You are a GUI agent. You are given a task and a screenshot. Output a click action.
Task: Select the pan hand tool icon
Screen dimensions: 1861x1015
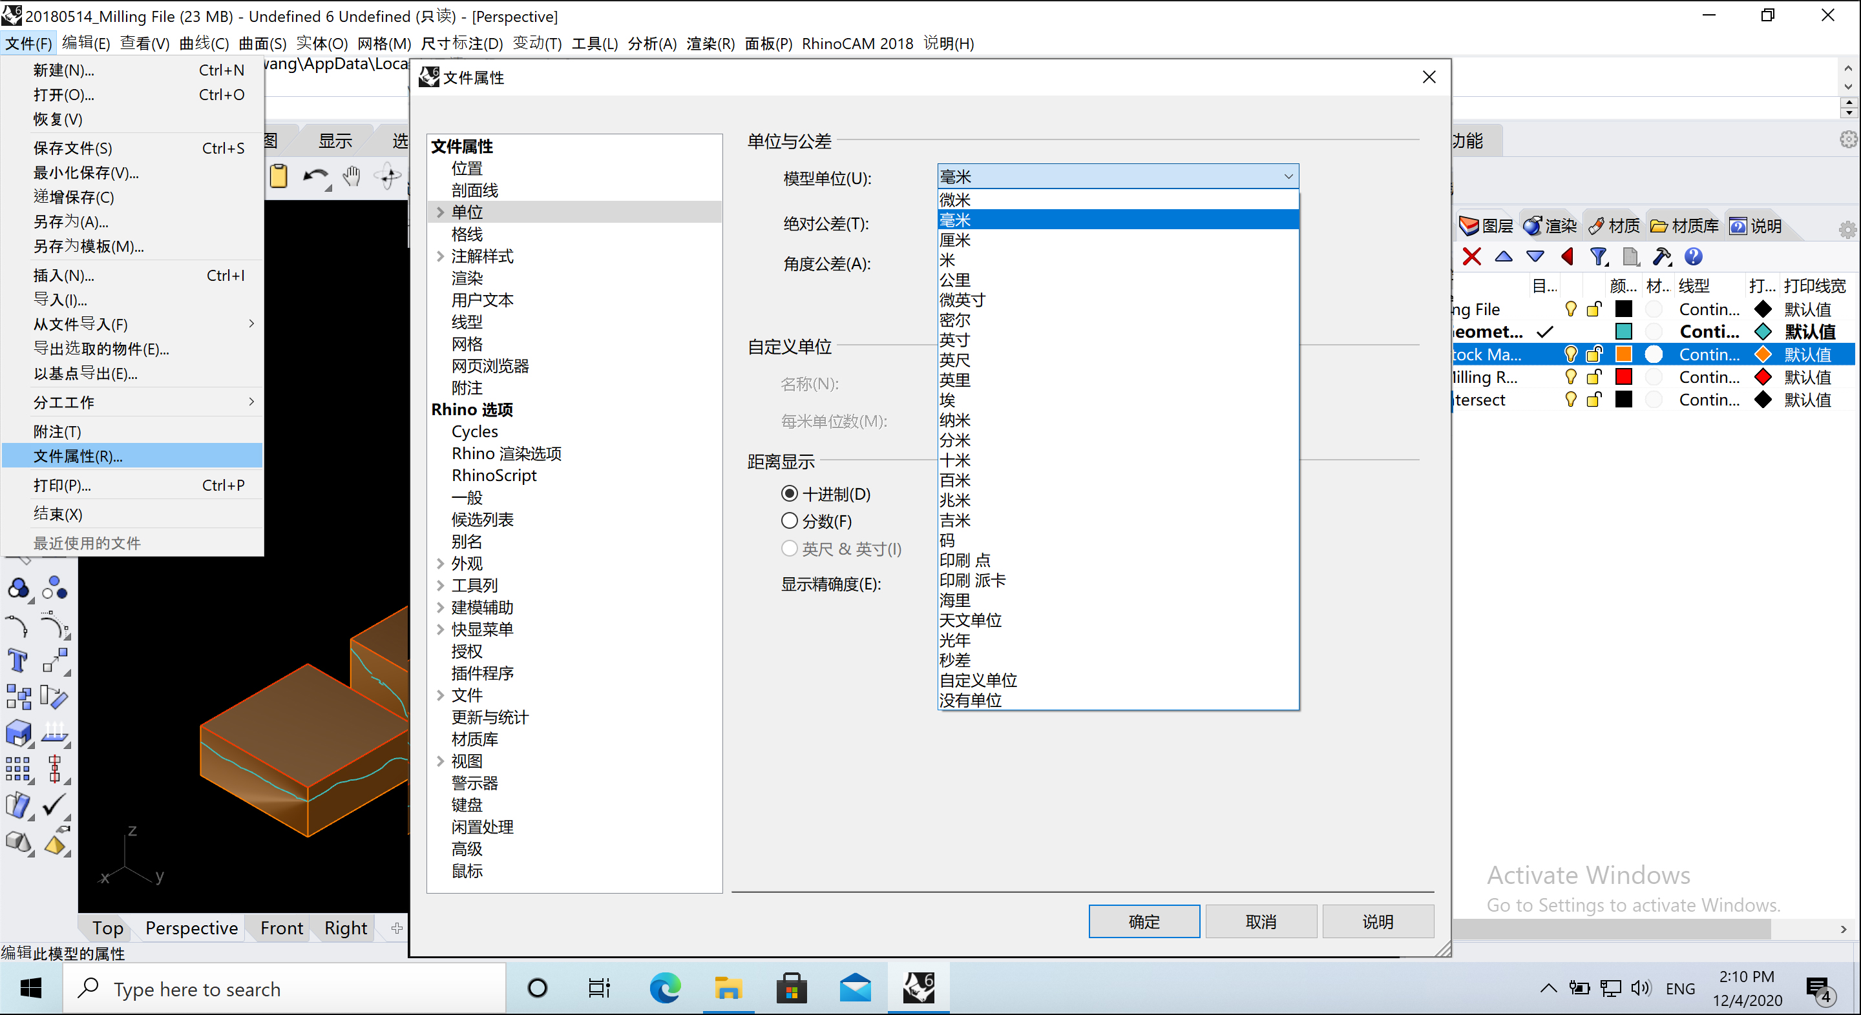(x=351, y=176)
